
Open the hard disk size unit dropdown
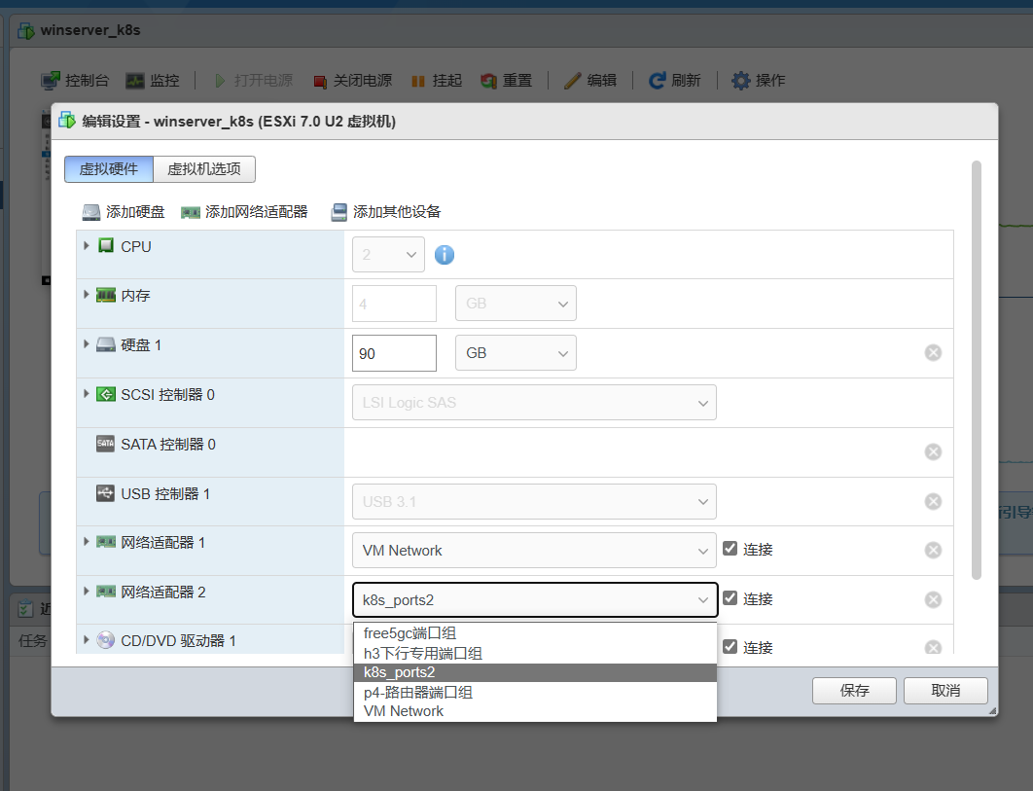pyautogui.click(x=516, y=353)
